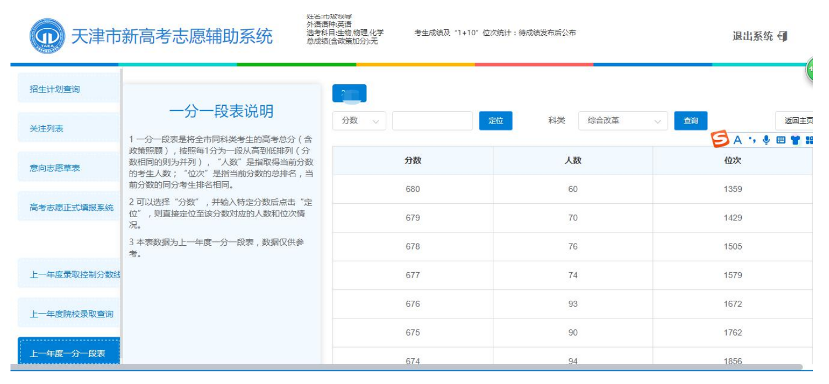Image resolution: width=829 pixels, height=384 pixels.
Task: Click the score input field beside 定位
Action: (432, 121)
